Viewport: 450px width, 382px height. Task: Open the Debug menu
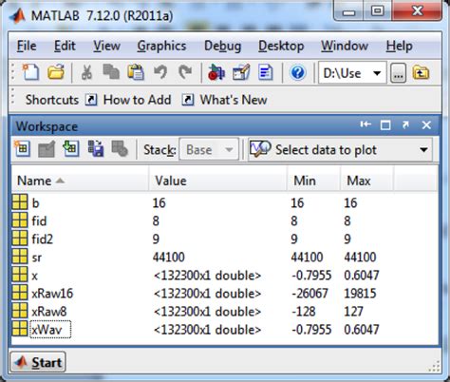223,47
